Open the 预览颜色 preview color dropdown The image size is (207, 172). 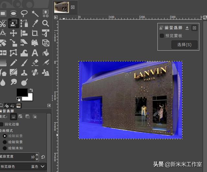(x=23, y=166)
